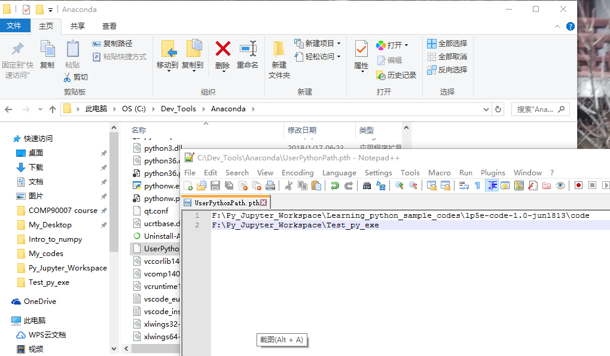Click the Cut scissors icon in Notepad++
The width and height of the screenshot is (610, 356).
tap(289, 185)
